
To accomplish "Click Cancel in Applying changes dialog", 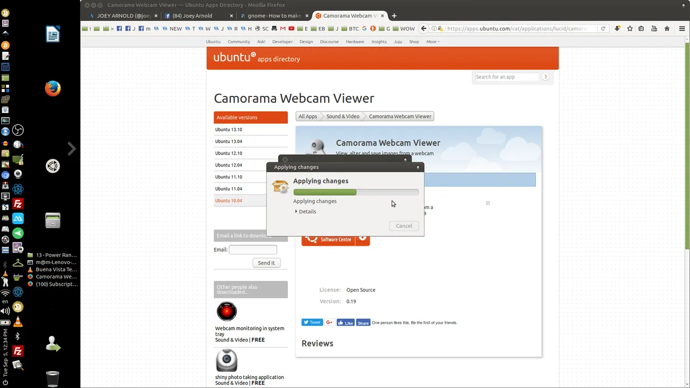I will click(x=404, y=226).
